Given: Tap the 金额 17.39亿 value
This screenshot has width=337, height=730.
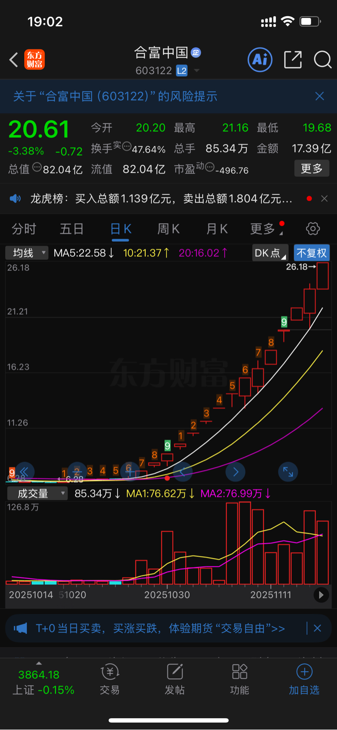Looking at the screenshot, I should (312, 148).
